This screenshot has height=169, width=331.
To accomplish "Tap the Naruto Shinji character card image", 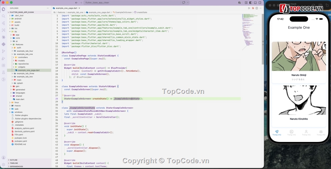I will (299, 56).
